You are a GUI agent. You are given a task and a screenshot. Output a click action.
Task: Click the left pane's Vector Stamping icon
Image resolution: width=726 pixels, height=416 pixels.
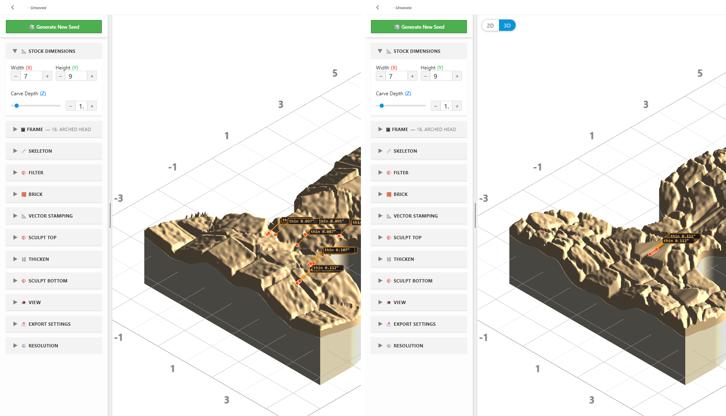coord(24,216)
